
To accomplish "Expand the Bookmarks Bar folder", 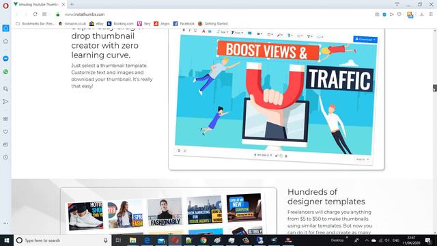I will coord(35,24).
